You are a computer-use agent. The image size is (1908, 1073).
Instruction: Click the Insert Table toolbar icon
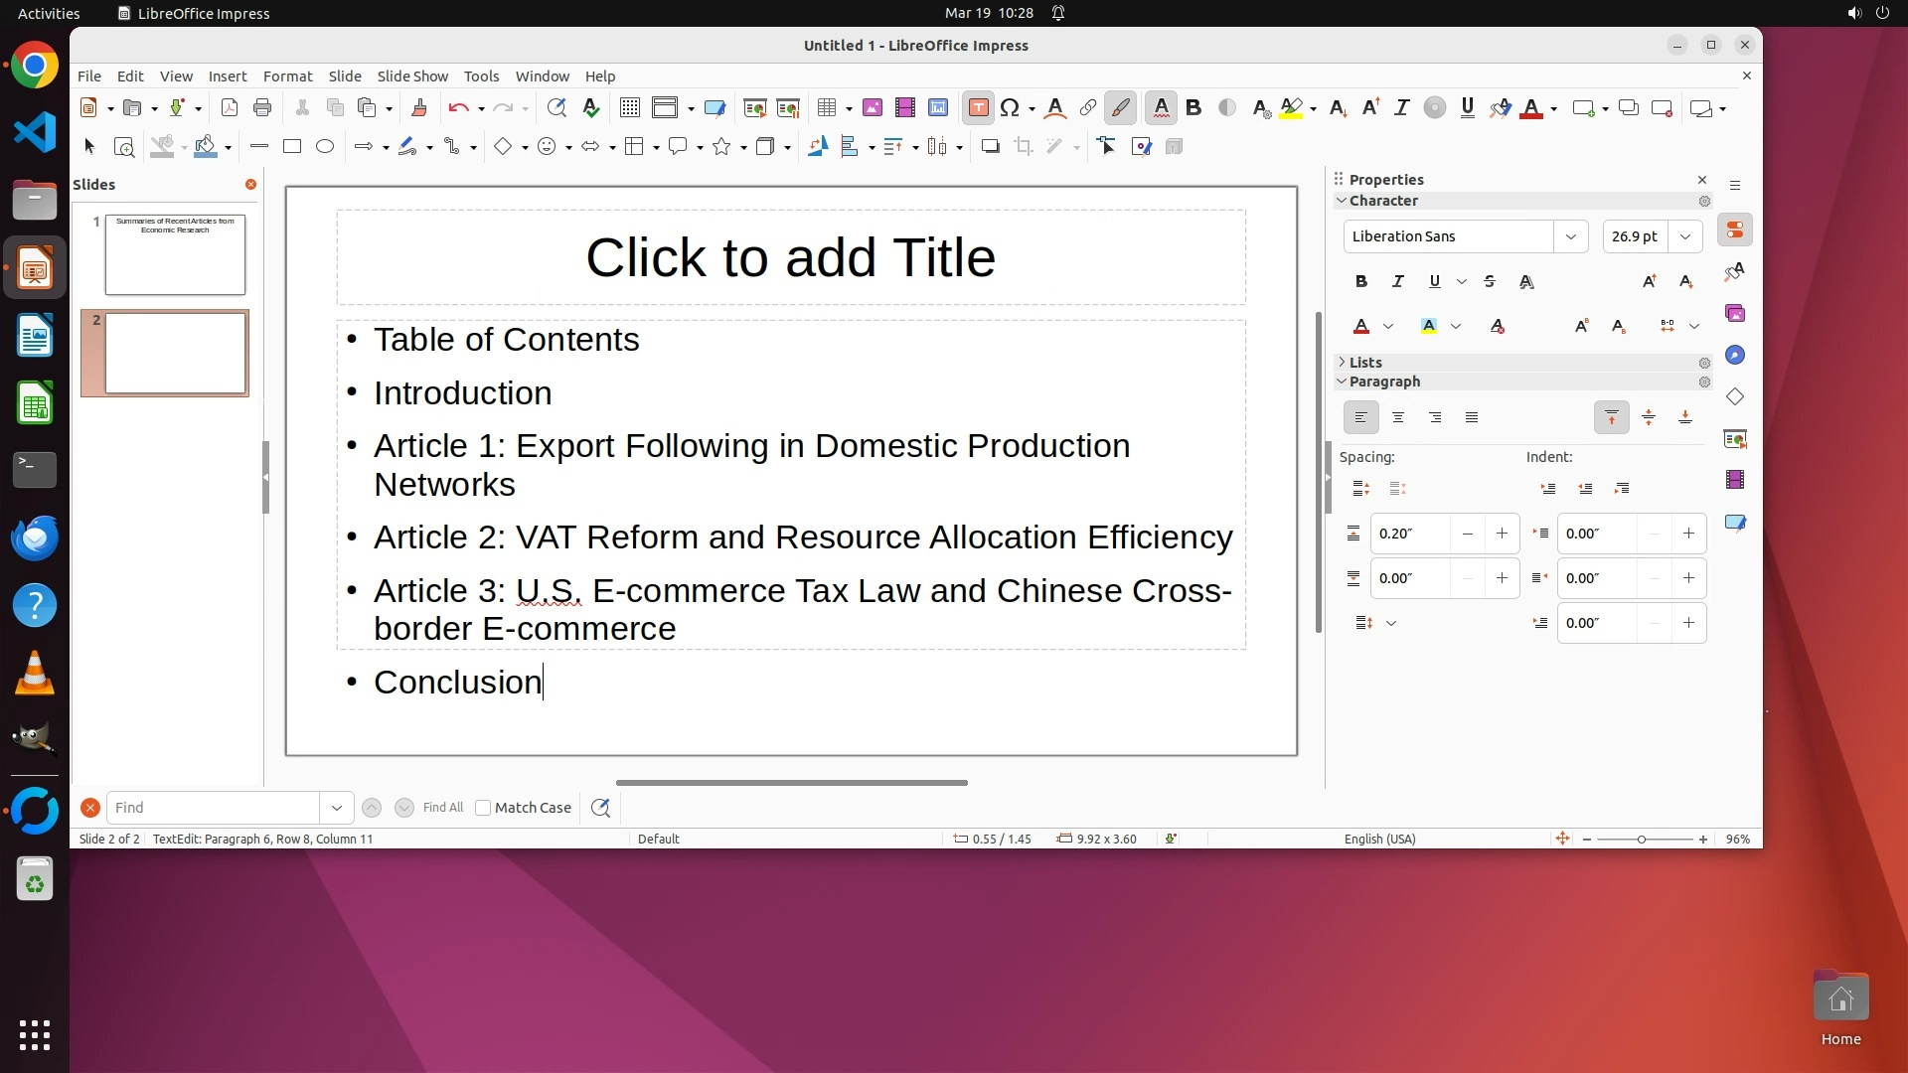click(x=826, y=108)
